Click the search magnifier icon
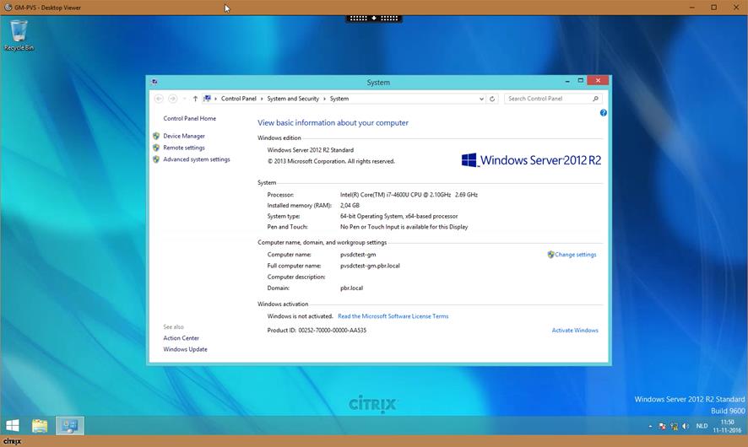This screenshot has width=748, height=447. [x=595, y=99]
